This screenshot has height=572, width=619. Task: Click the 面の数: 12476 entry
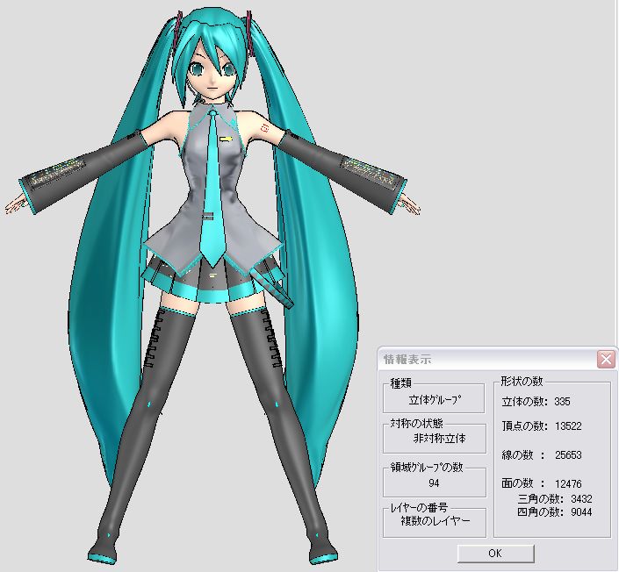coord(542,483)
